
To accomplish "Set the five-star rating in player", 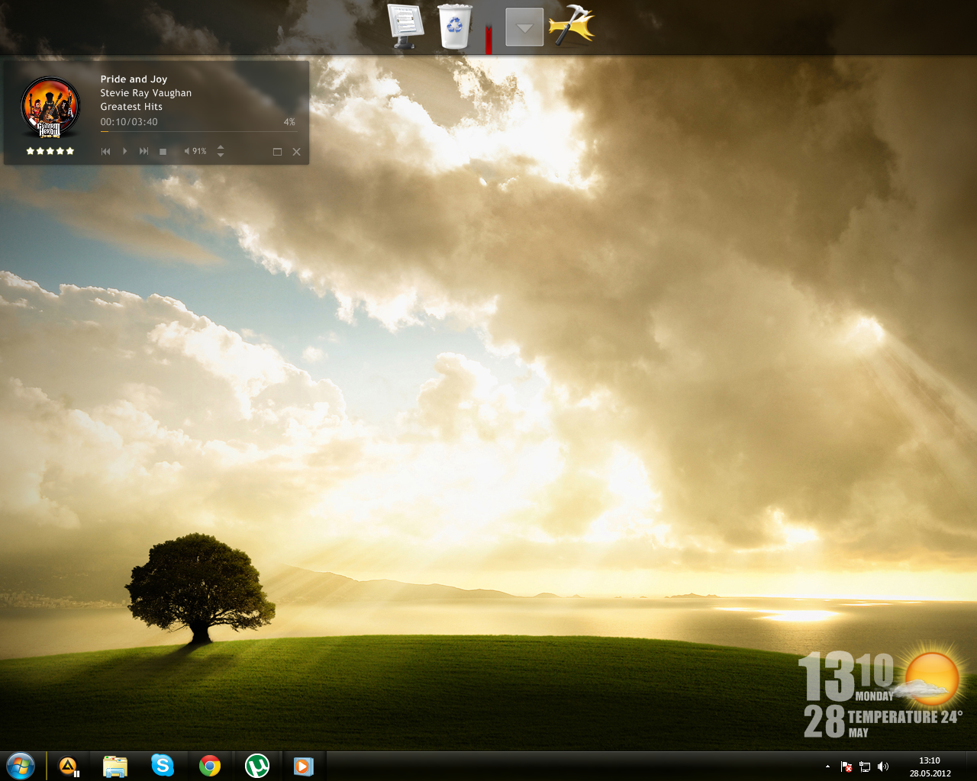I will pos(50,151).
